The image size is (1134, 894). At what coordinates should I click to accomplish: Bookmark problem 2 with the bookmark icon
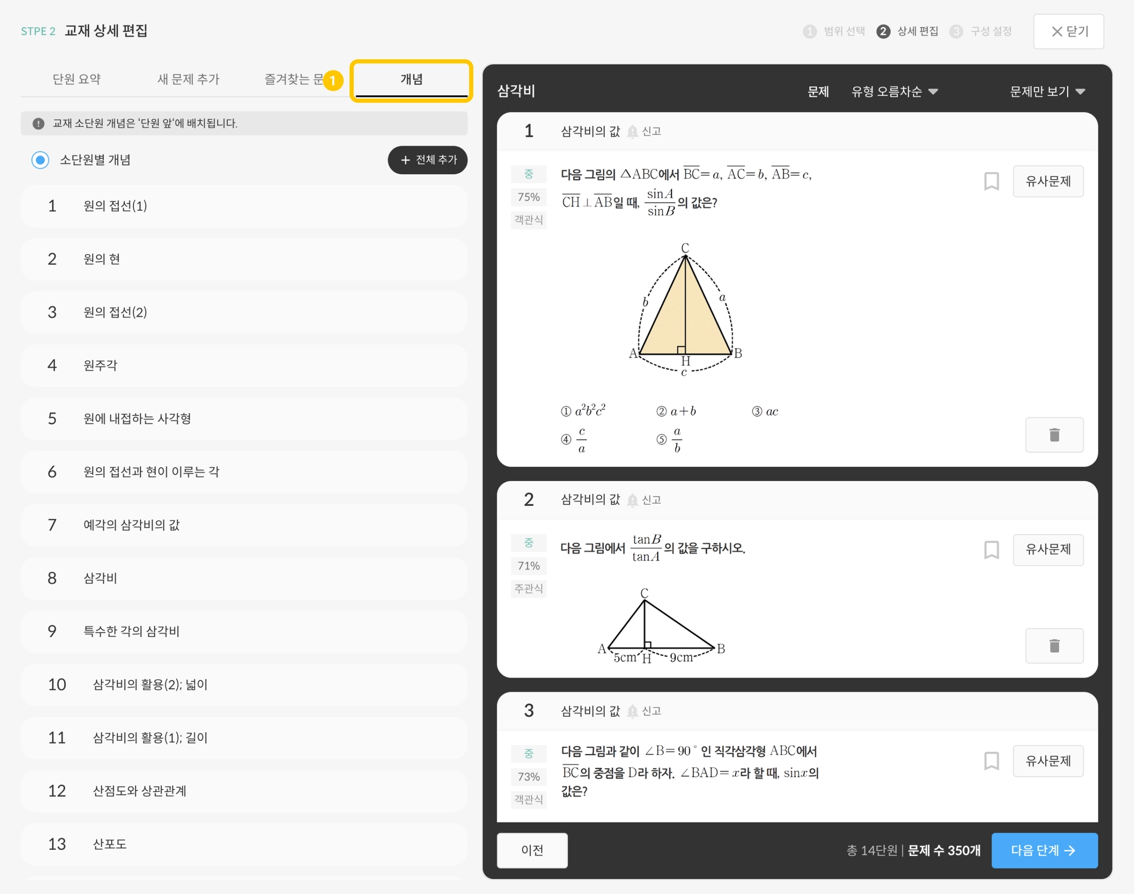pyautogui.click(x=991, y=550)
